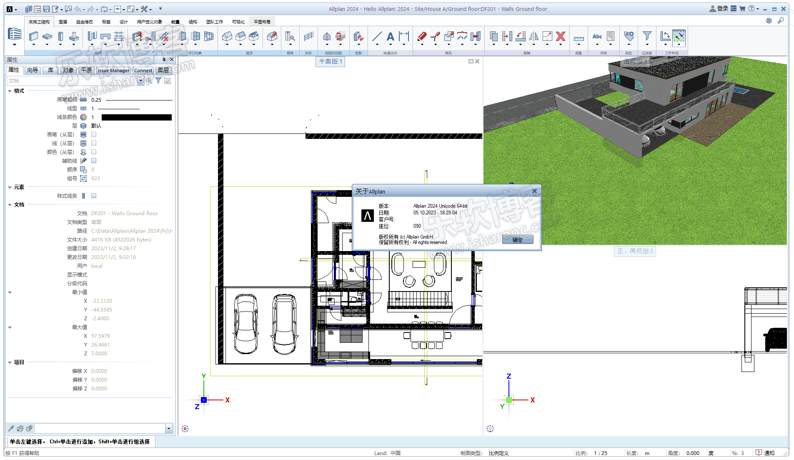Switch to the 图层 palette tab
This screenshot has width=794, height=460.
point(164,70)
